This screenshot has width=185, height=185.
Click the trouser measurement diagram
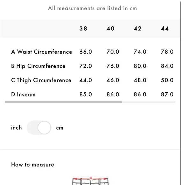pos(90,181)
